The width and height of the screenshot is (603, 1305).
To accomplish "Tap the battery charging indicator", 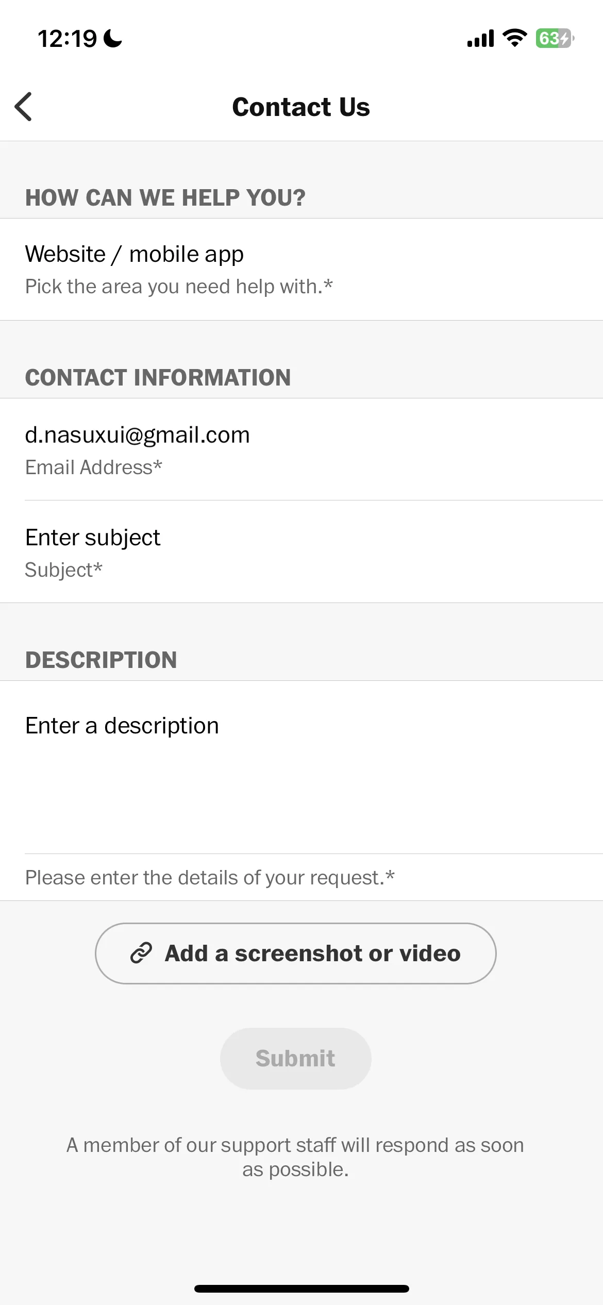I will [555, 38].
